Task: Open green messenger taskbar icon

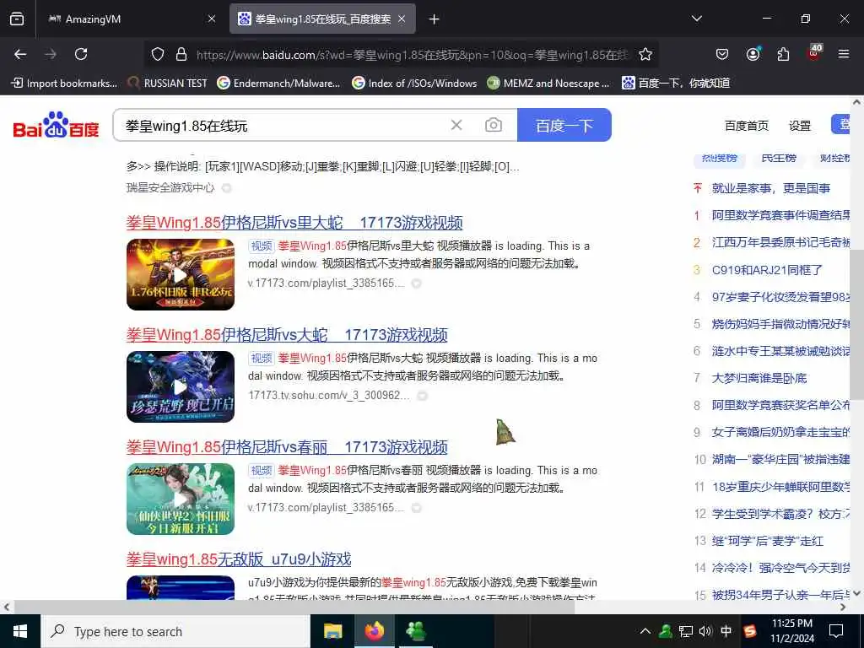Action: point(415,631)
